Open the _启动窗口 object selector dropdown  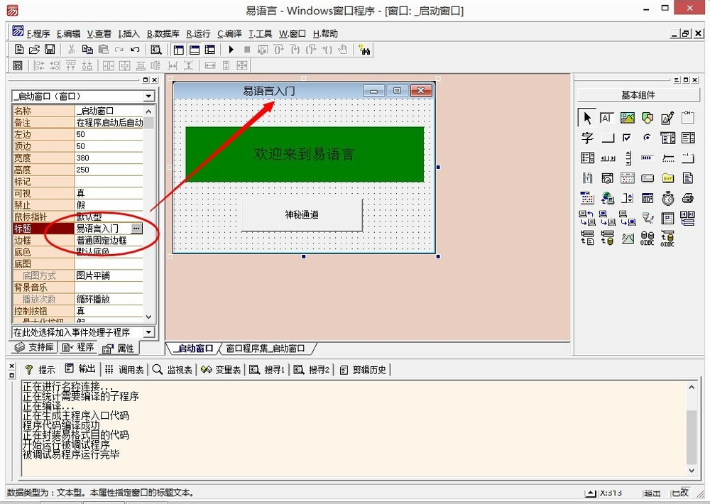click(148, 96)
